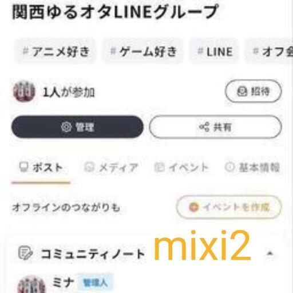
Task: Click the イベントを作成 button
Action: 229,207
